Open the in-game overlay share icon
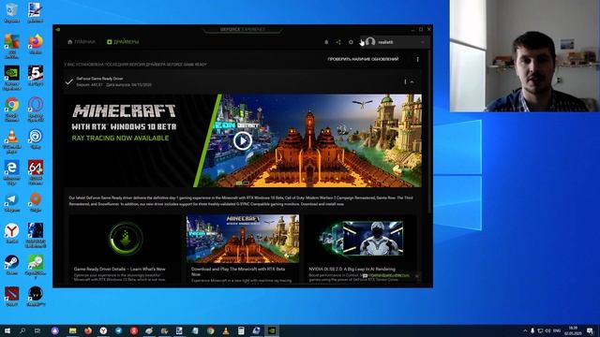 (x=338, y=42)
